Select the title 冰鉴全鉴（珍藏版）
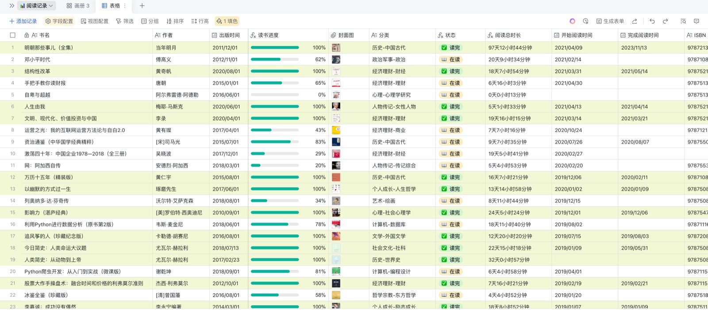Screen dimensions: 708x310 46,295
